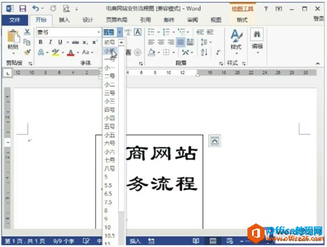Choose 二号 font size from the list
The width and height of the screenshot is (327, 247).
point(109,76)
